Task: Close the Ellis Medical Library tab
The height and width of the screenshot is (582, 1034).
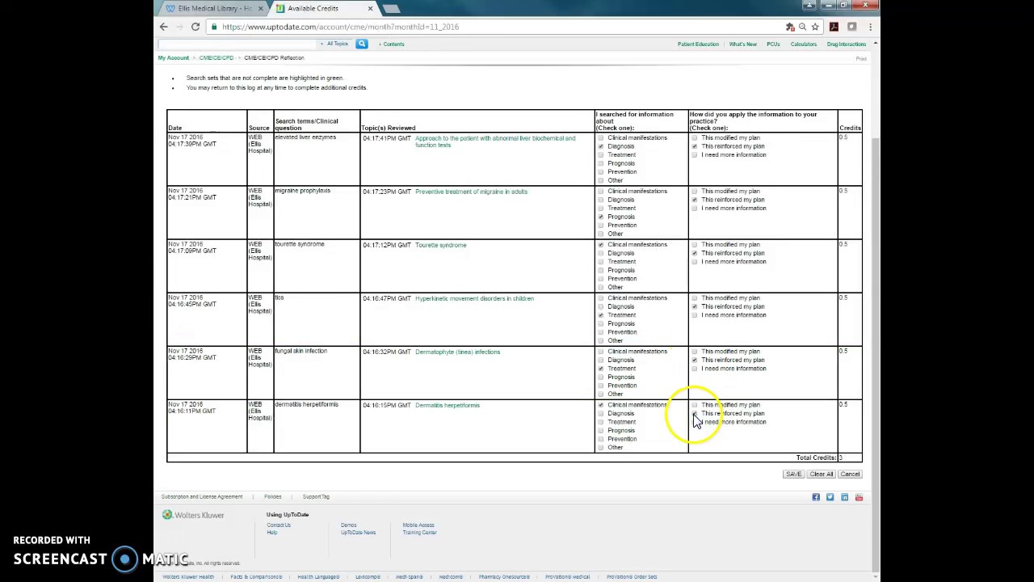Action: [260, 8]
